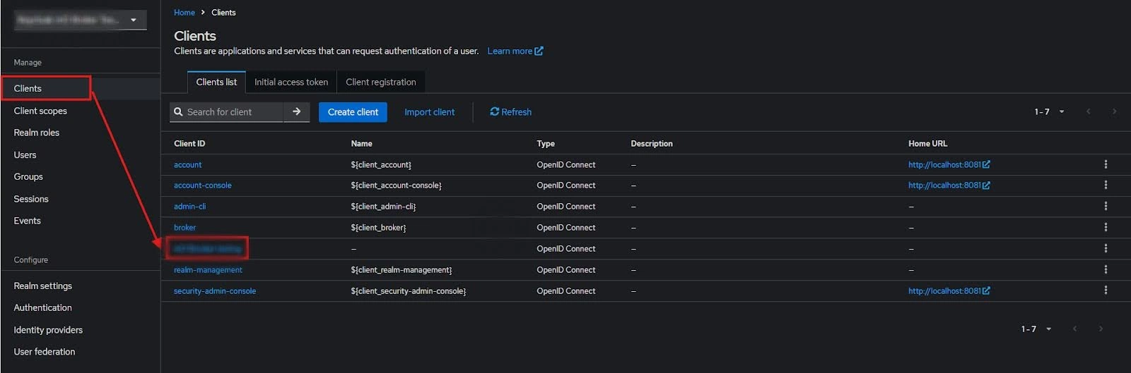Click OpenID Connect type in broker row
The height and width of the screenshot is (373, 1131).
point(565,227)
